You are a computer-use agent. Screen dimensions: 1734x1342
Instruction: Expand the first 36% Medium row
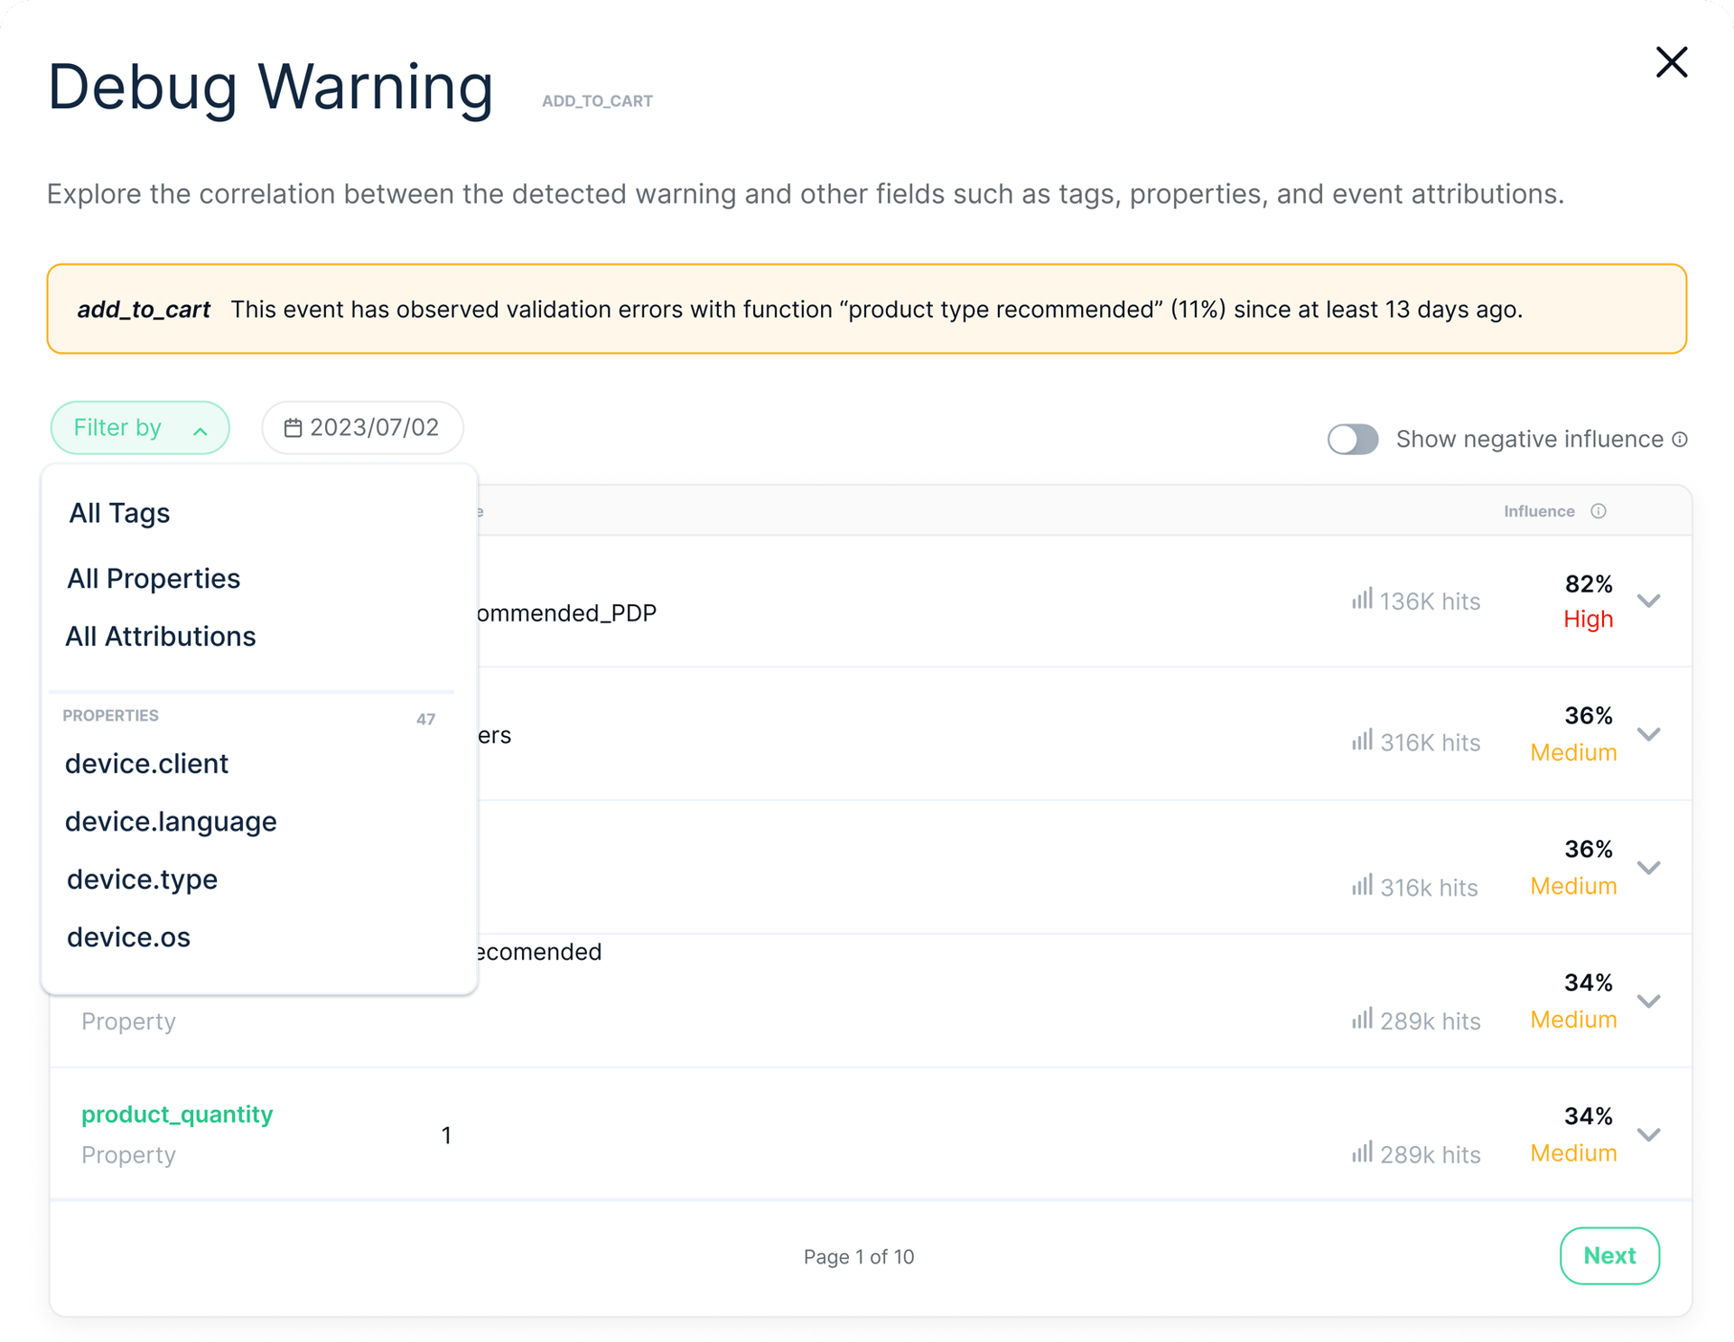pos(1649,734)
